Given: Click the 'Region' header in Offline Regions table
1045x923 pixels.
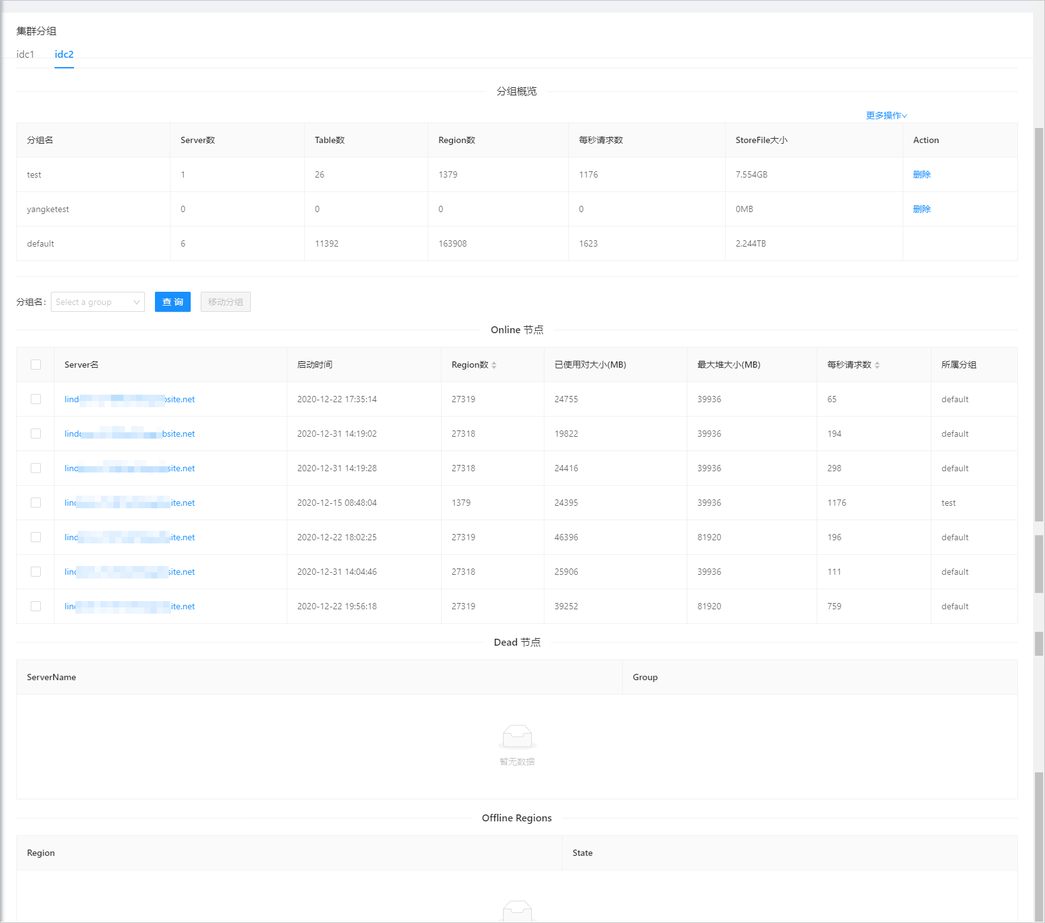Looking at the screenshot, I should click(41, 853).
